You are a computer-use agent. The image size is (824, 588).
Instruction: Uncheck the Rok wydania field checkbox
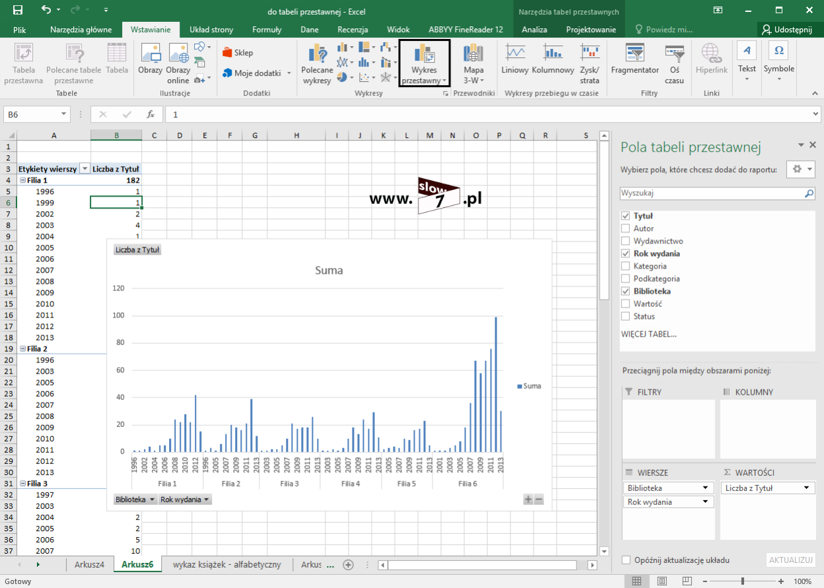tap(625, 253)
